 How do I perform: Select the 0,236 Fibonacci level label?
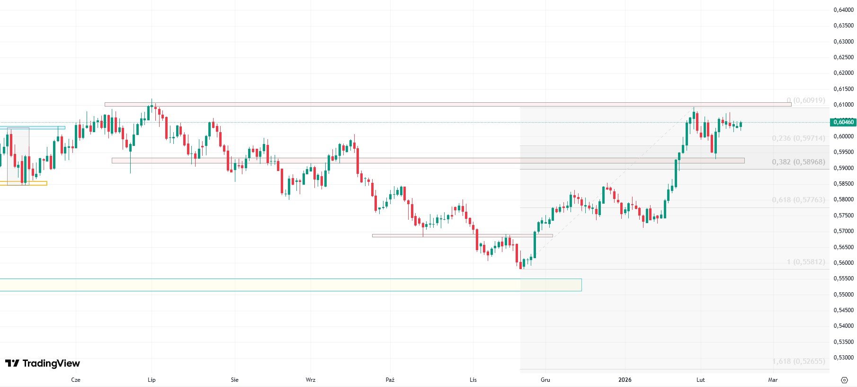tap(798, 138)
